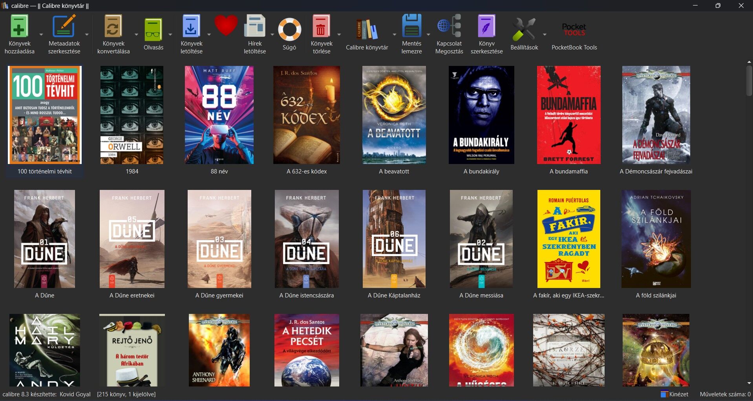Open the Calibre könyvtár library icon
This screenshot has width=753, height=401.
367,30
